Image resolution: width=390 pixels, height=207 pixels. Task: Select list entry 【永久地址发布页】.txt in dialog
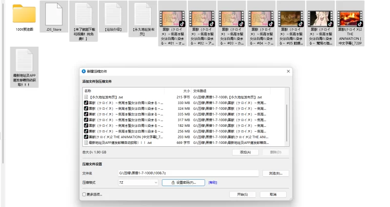(x=106, y=97)
